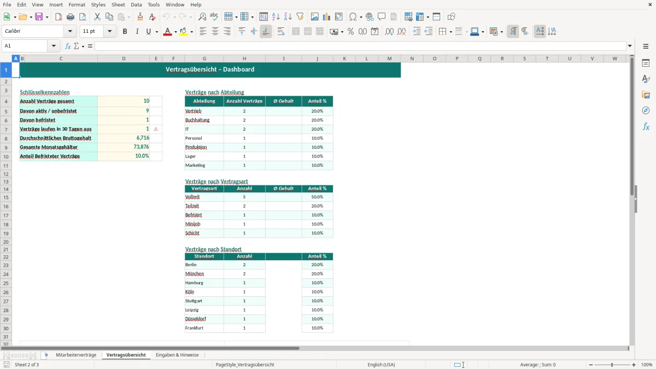This screenshot has height=369, width=656.
Task: Open the font color dropdown arrow
Action: (x=175, y=32)
